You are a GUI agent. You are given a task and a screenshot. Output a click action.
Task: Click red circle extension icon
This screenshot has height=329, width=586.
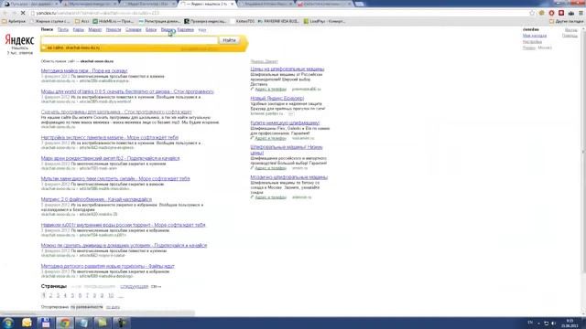point(551,13)
